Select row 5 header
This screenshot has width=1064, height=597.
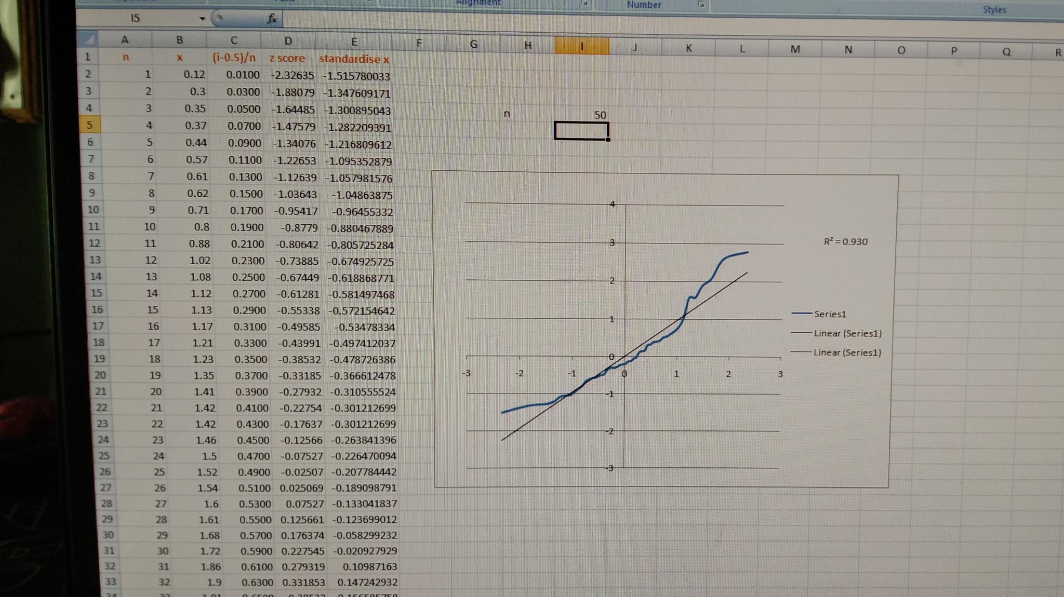(89, 125)
